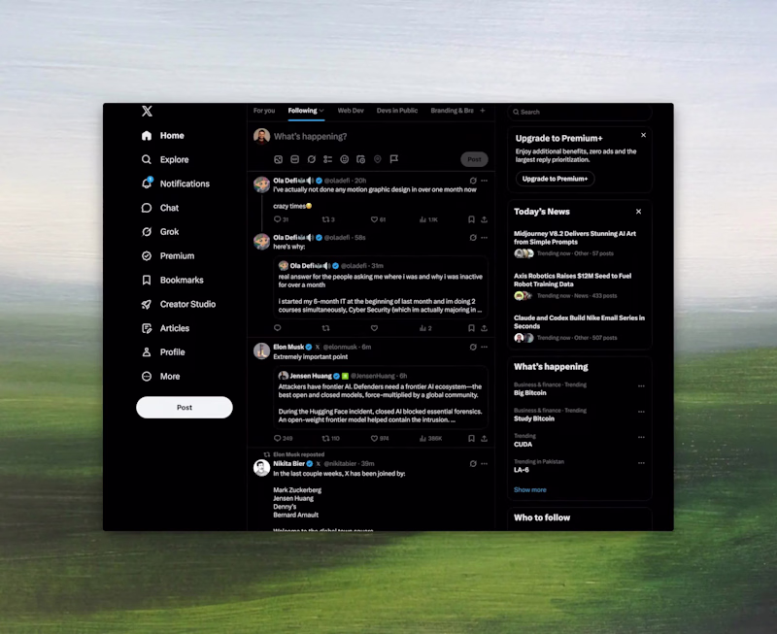Screen dimensions: 777x634
Task: Open Bookmarks in the sidebar
Action: pyautogui.click(x=172, y=281)
